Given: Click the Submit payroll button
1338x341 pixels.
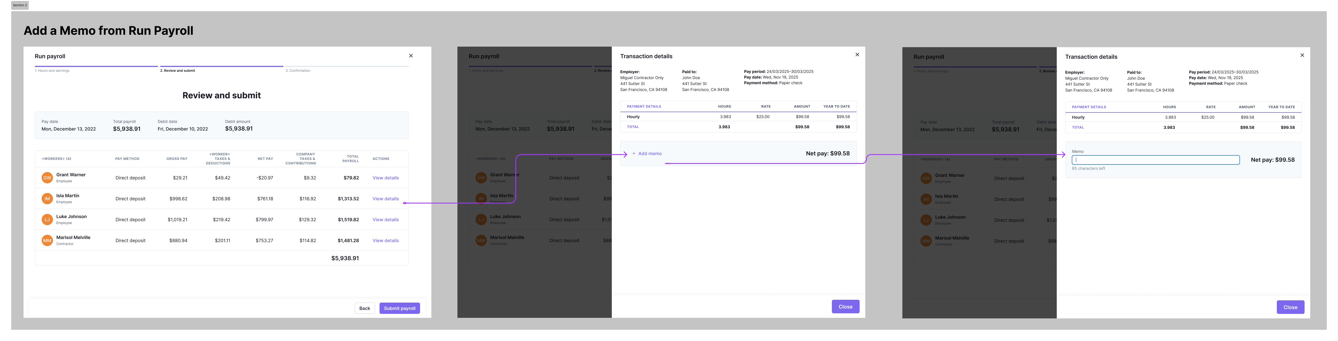Looking at the screenshot, I should [399, 308].
